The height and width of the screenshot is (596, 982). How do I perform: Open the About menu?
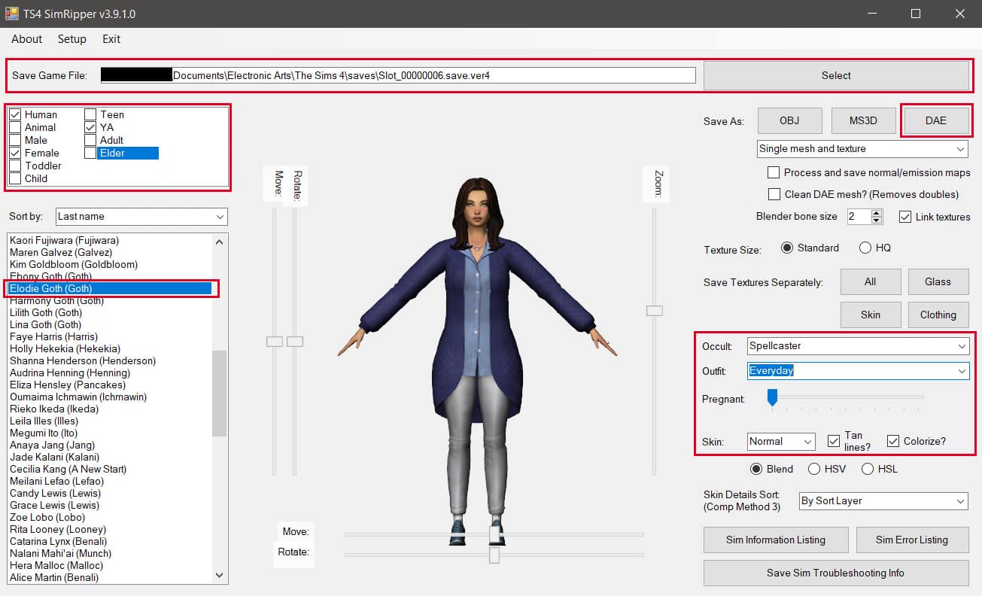tap(27, 39)
